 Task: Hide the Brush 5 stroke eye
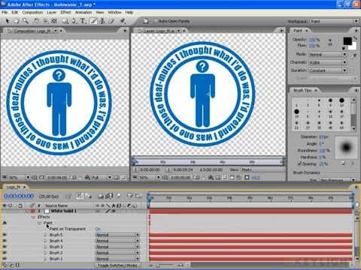point(5,235)
